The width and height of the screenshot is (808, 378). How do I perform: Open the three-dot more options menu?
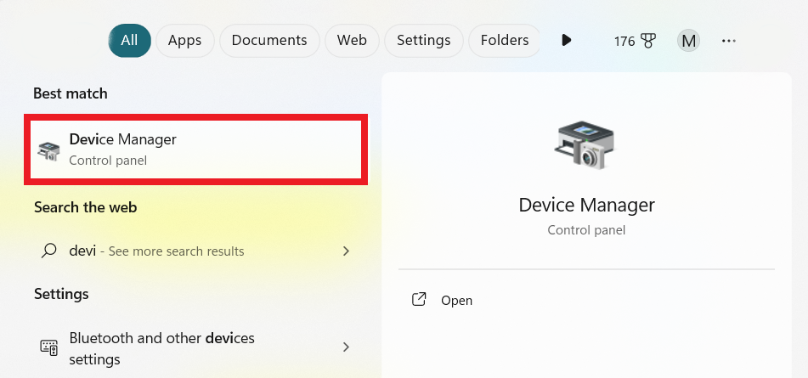coord(729,40)
